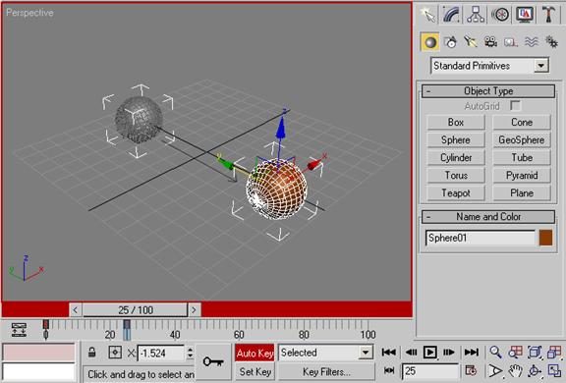Toggle the AutoGrid checkbox

coord(515,106)
